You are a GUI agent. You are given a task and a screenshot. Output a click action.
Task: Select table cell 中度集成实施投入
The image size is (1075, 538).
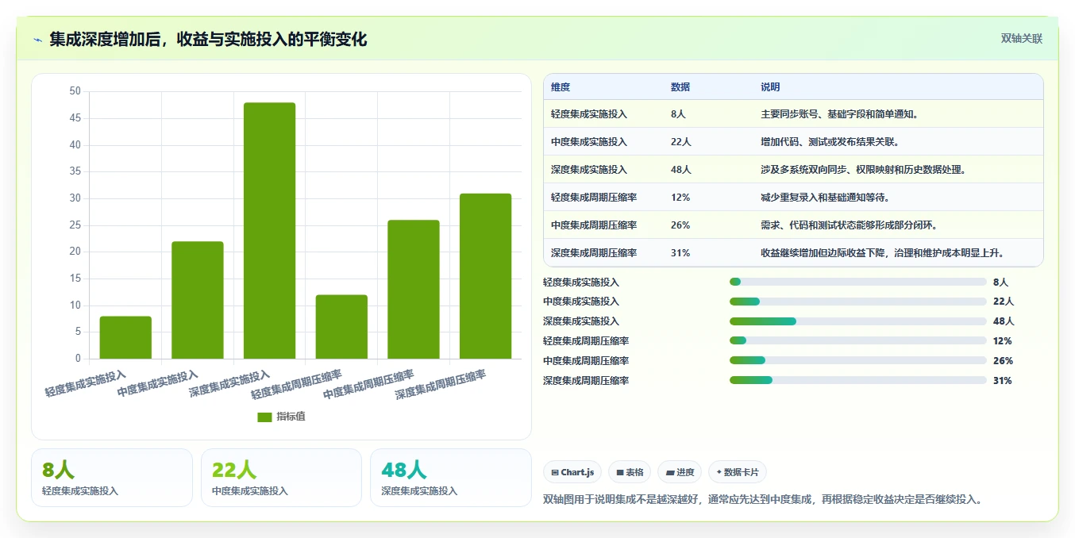coord(589,142)
